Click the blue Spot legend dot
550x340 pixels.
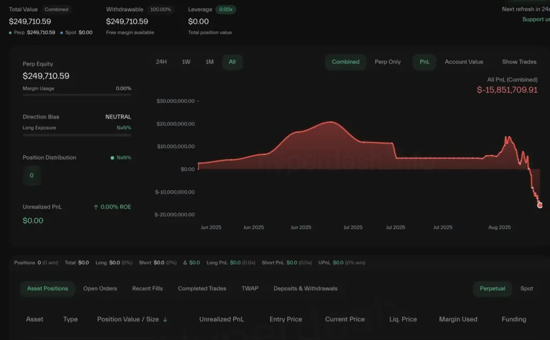click(x=62, y=33)
